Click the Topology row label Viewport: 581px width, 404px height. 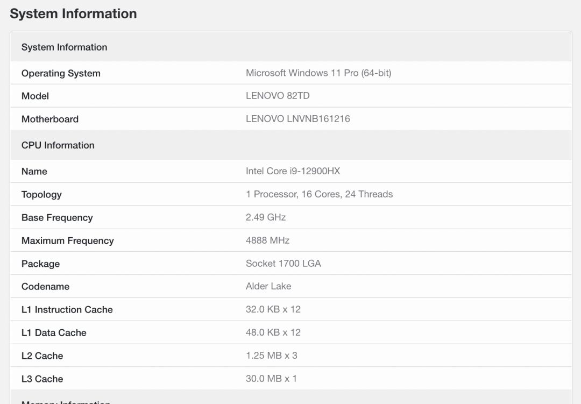41,194
